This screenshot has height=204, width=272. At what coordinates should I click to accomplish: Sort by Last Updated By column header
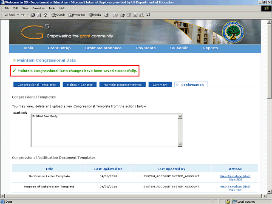(171, 169)
